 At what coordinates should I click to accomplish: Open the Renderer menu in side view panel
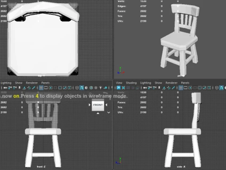[x=171, y=83]
